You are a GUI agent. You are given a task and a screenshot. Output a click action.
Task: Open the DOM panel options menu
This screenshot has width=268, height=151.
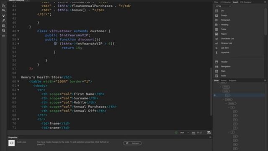coord(265,81)
